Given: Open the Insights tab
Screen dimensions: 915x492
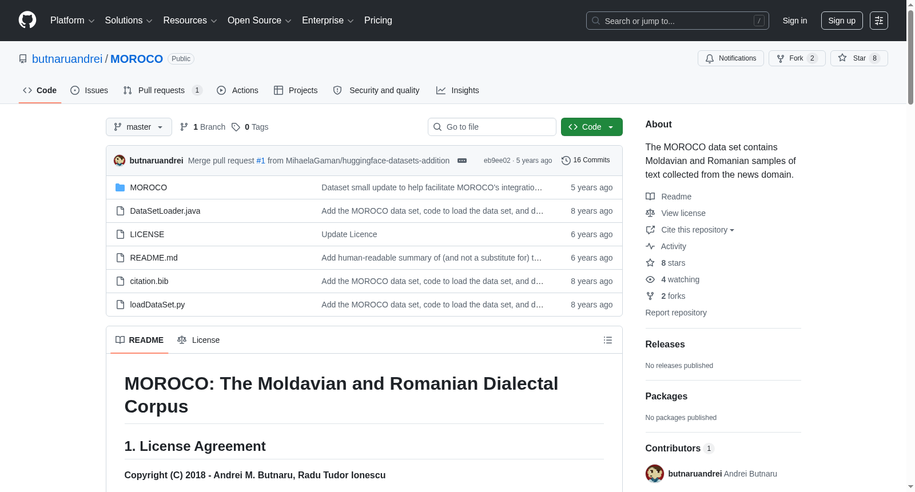Looking at the screenshot, I should click(x=457, y=90).
